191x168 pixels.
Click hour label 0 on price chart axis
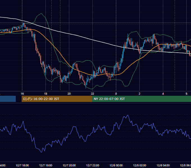click(116, 94)
